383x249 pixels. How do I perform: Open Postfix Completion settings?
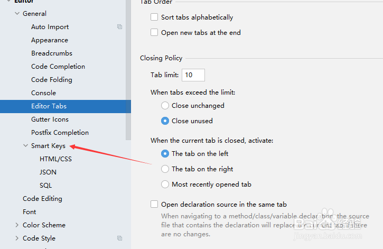coord(60,133)
